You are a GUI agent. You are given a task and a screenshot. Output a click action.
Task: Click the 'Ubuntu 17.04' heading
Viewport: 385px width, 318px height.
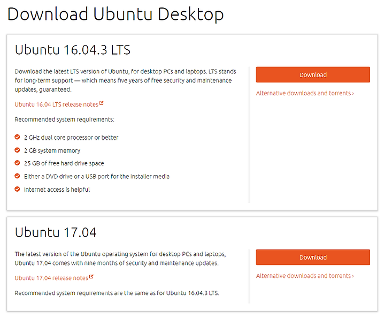tap(56, 232)
